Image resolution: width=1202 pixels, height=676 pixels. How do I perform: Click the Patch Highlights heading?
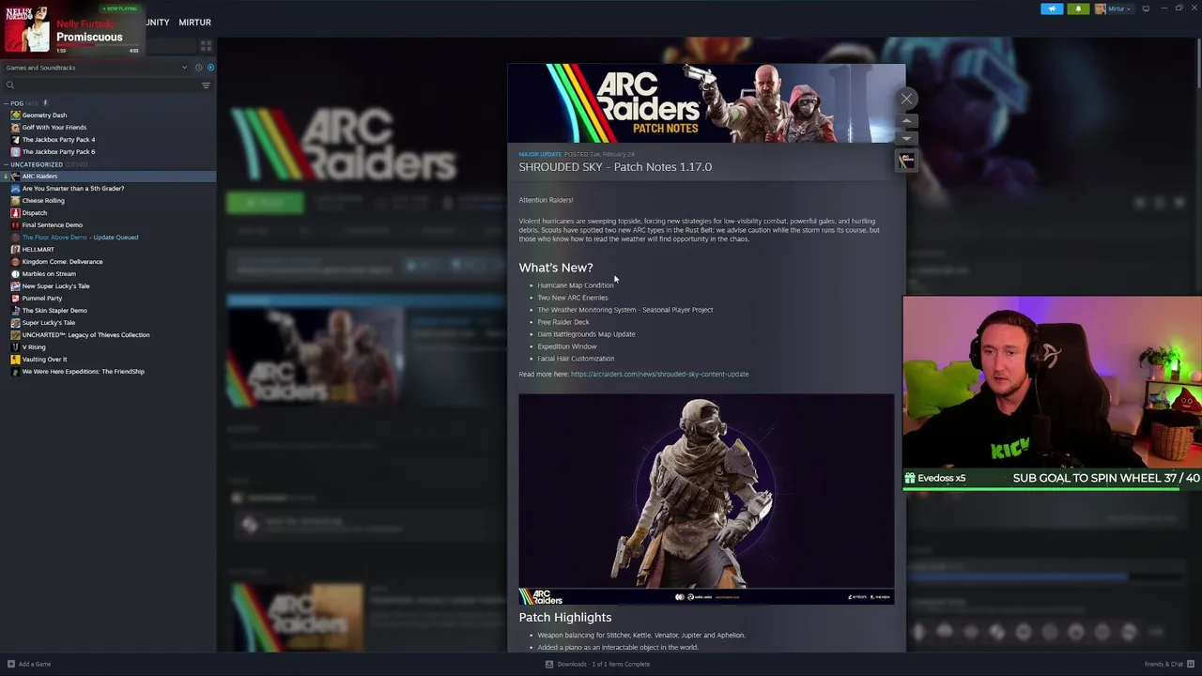pos(564,618)
